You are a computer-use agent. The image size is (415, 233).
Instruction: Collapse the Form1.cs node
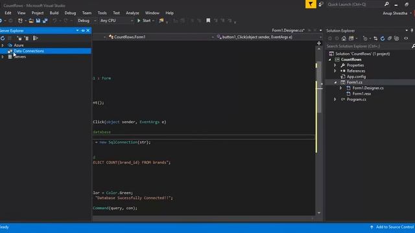coord(335,82)
